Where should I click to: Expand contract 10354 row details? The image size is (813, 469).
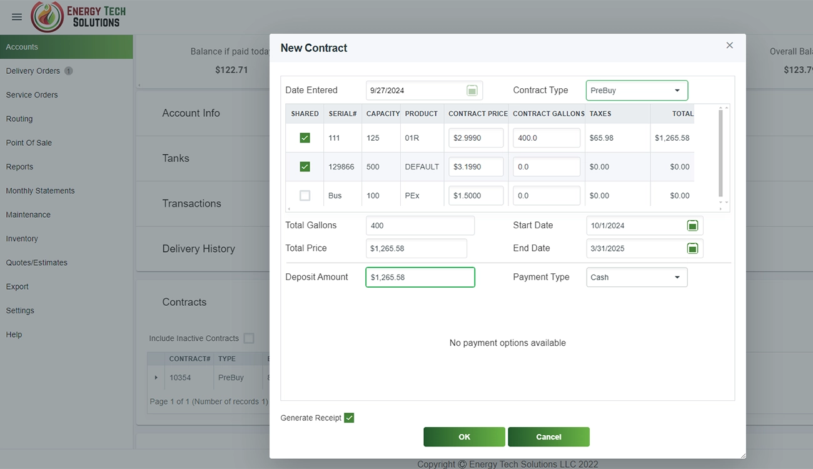pos(156,378)
